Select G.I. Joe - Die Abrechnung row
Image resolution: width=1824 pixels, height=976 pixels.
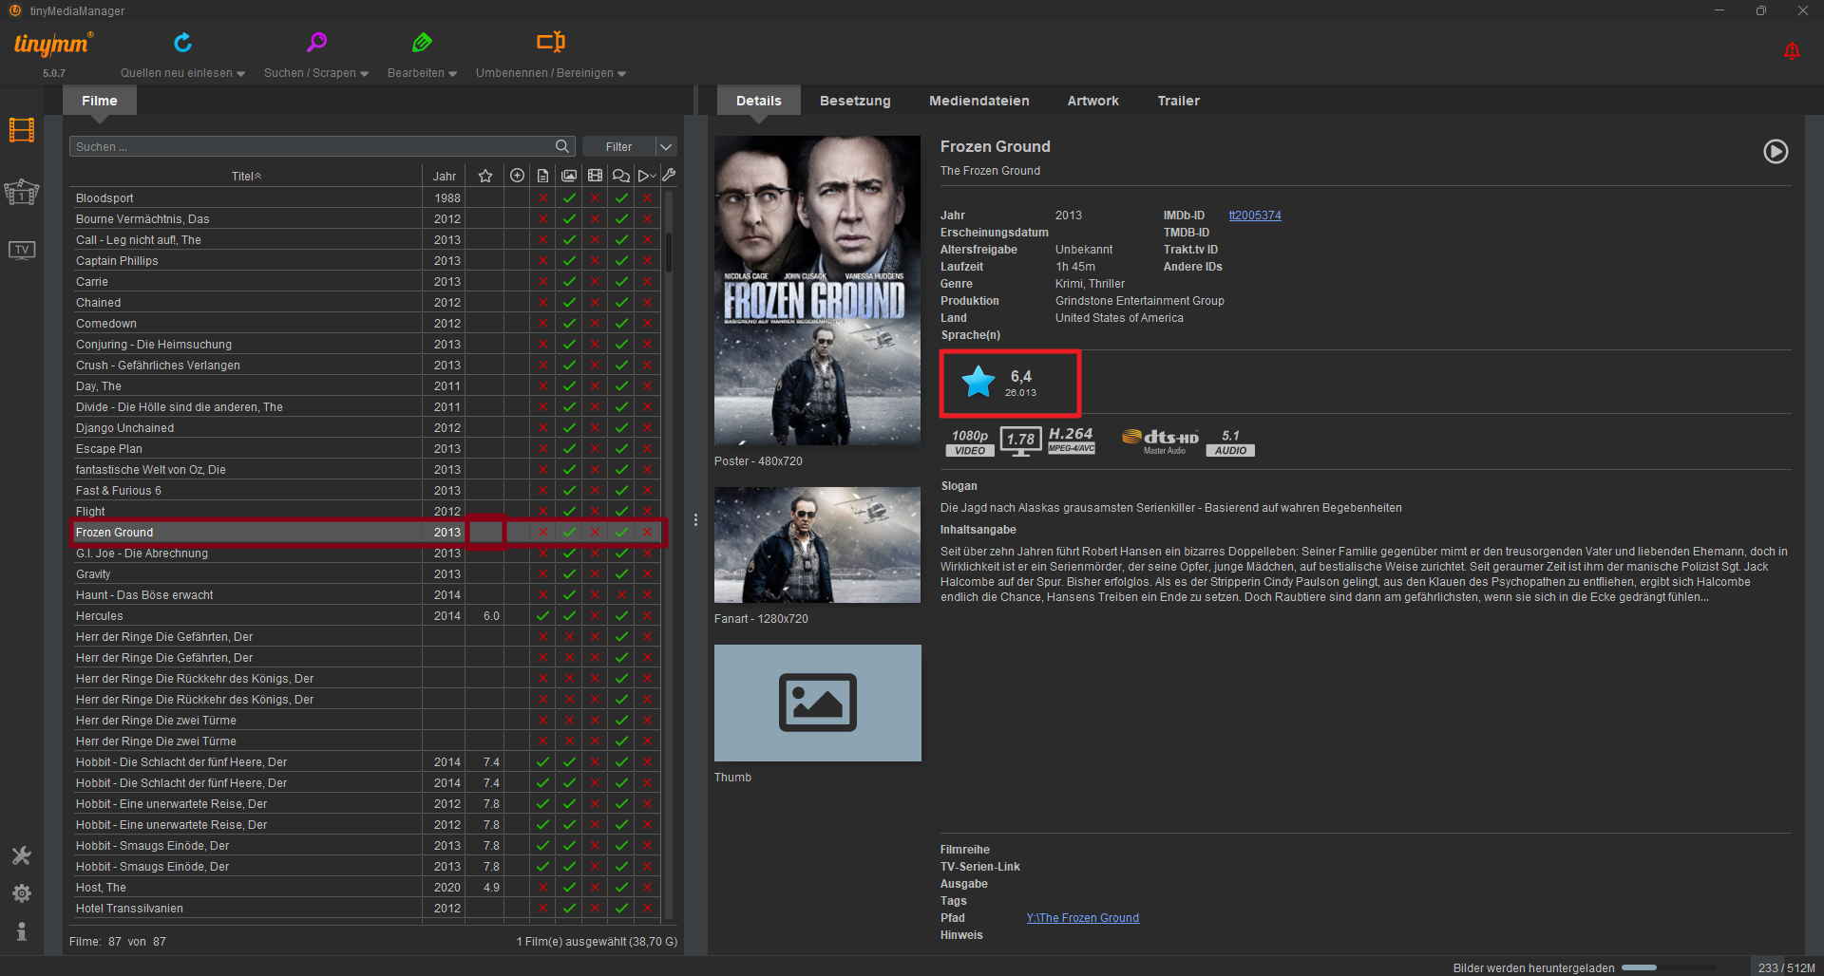(x=366, y=553)
